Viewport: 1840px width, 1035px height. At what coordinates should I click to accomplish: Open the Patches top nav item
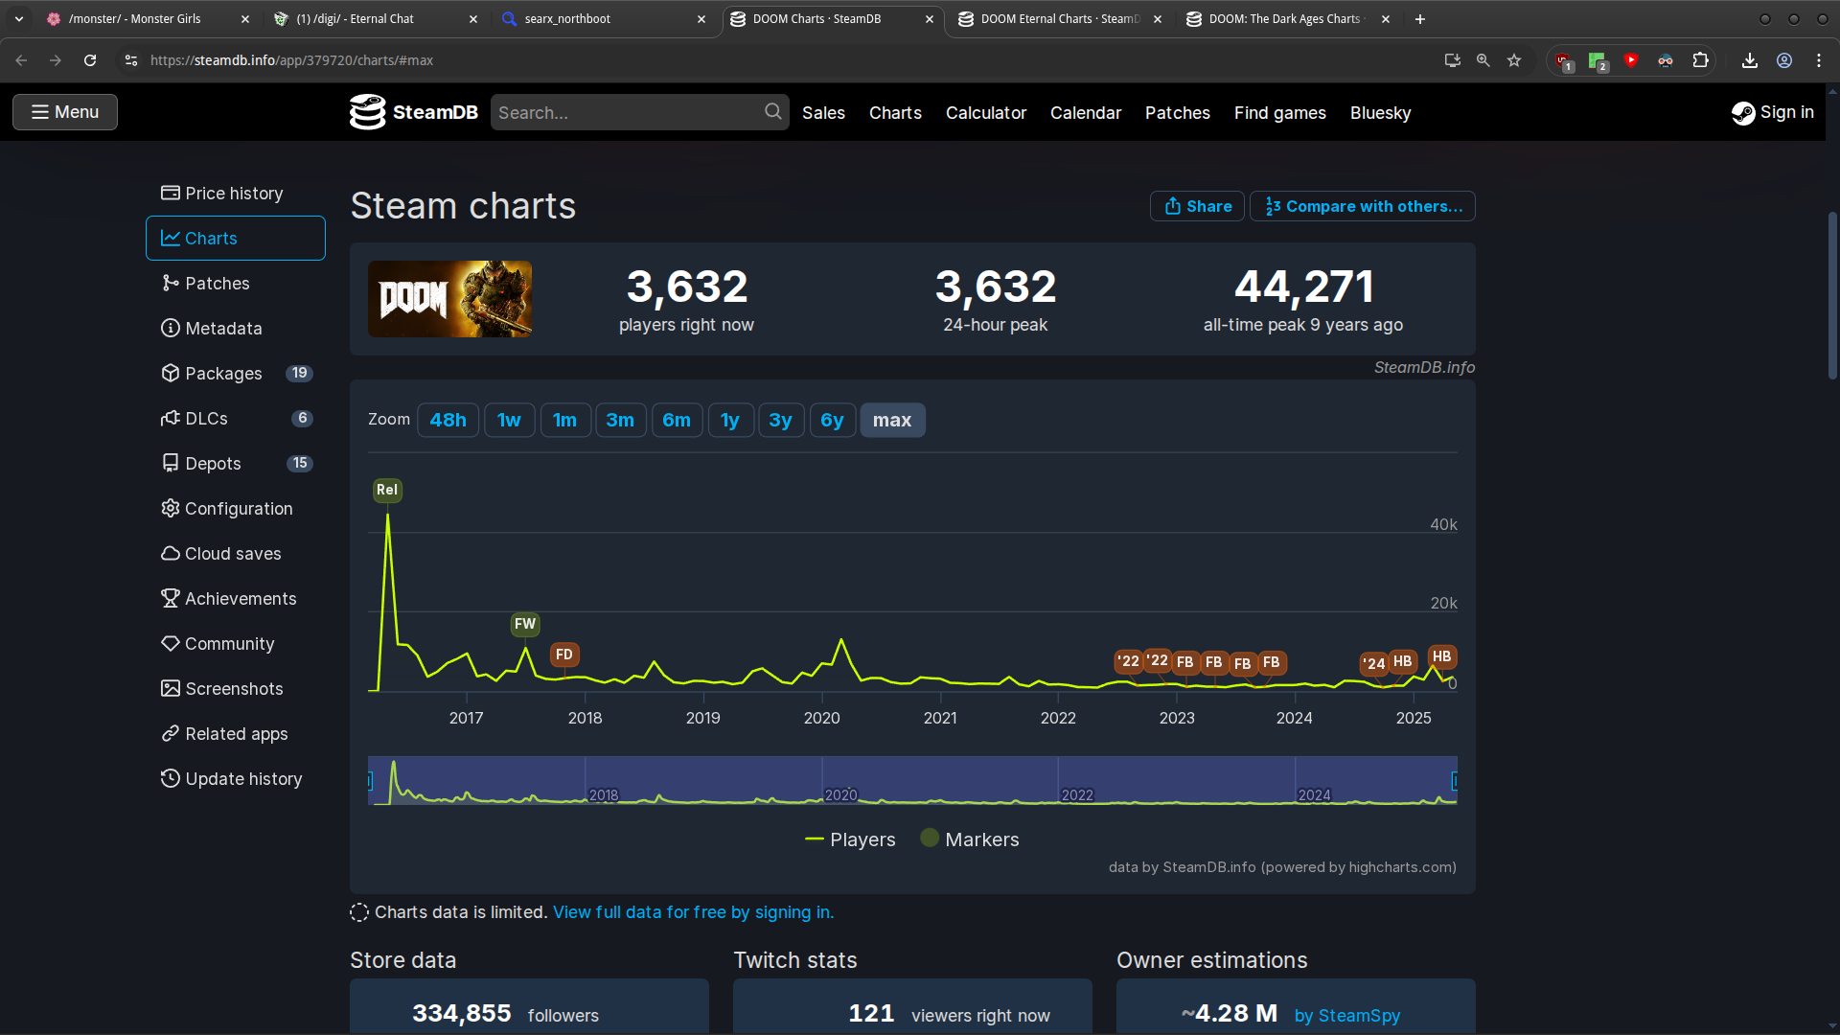(1178, 112)
